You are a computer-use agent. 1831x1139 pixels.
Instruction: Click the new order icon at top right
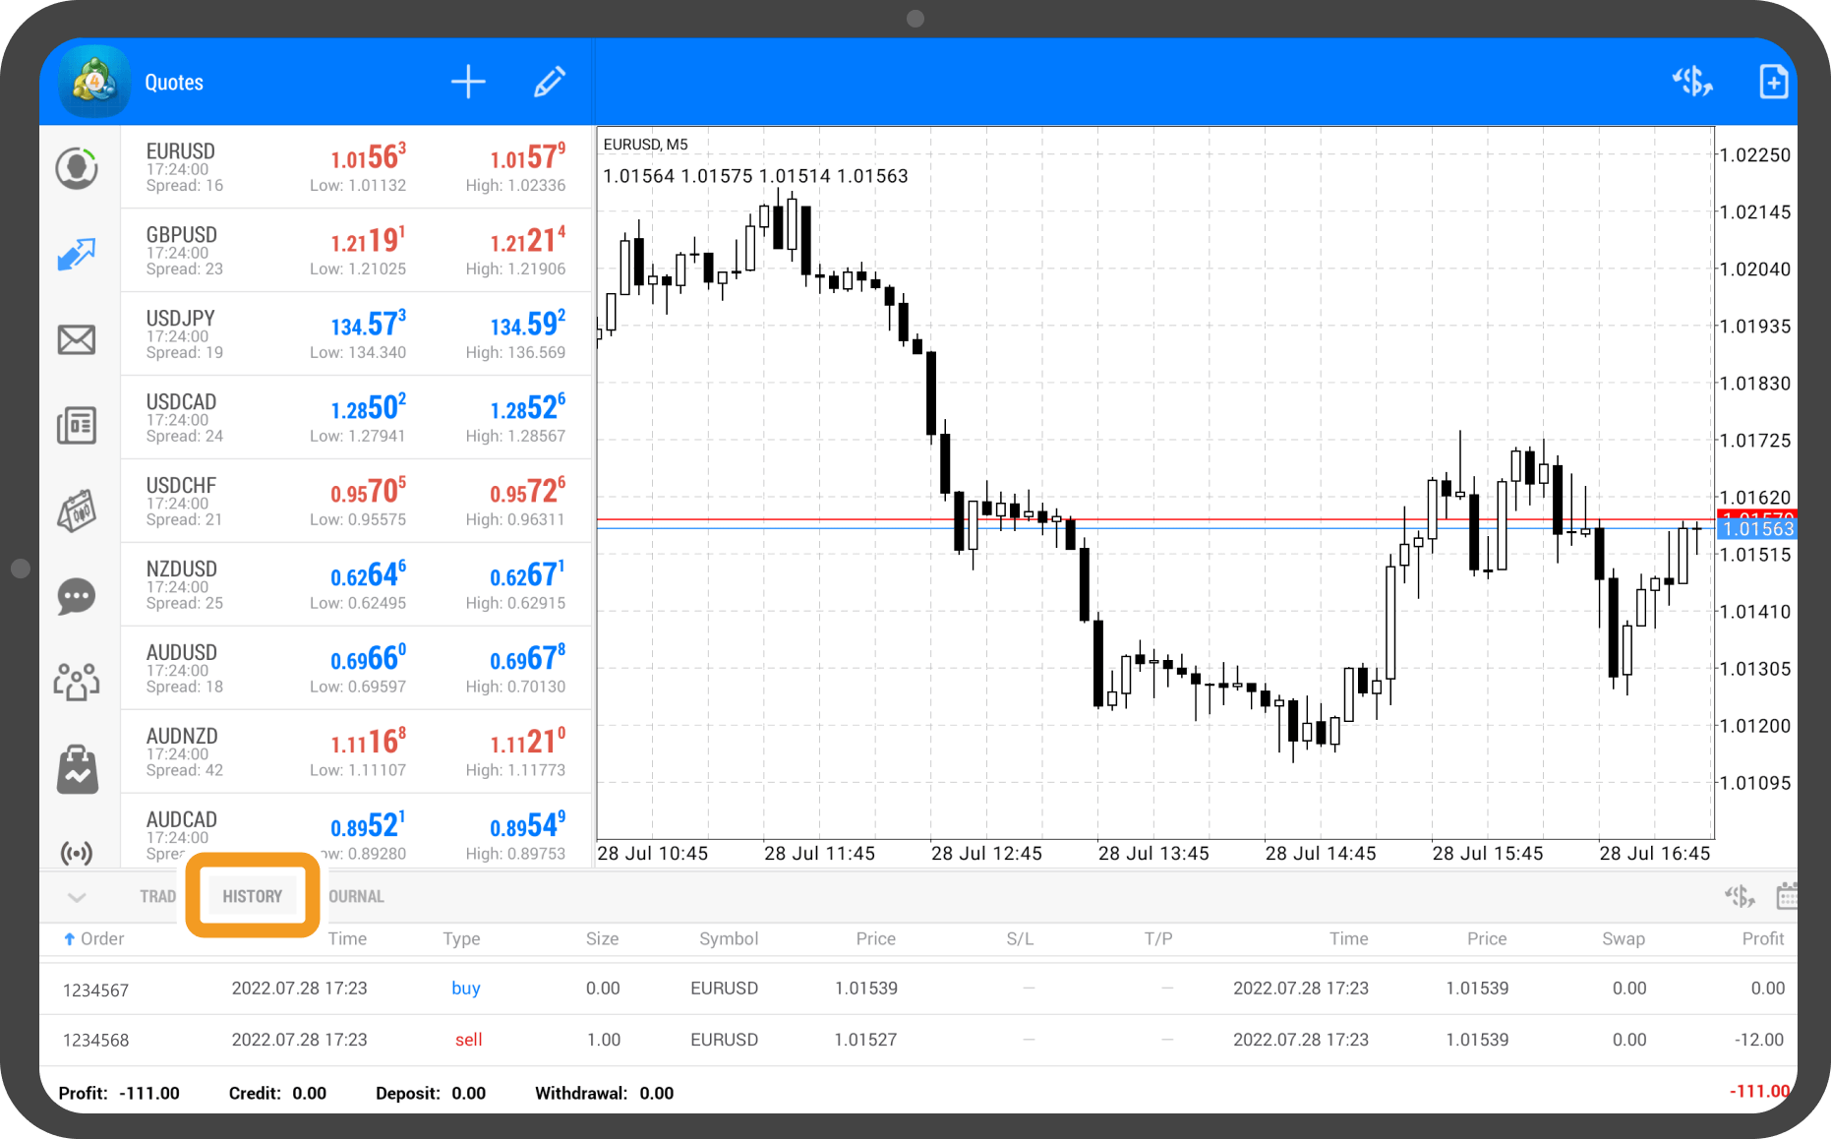pos(1772,83)
